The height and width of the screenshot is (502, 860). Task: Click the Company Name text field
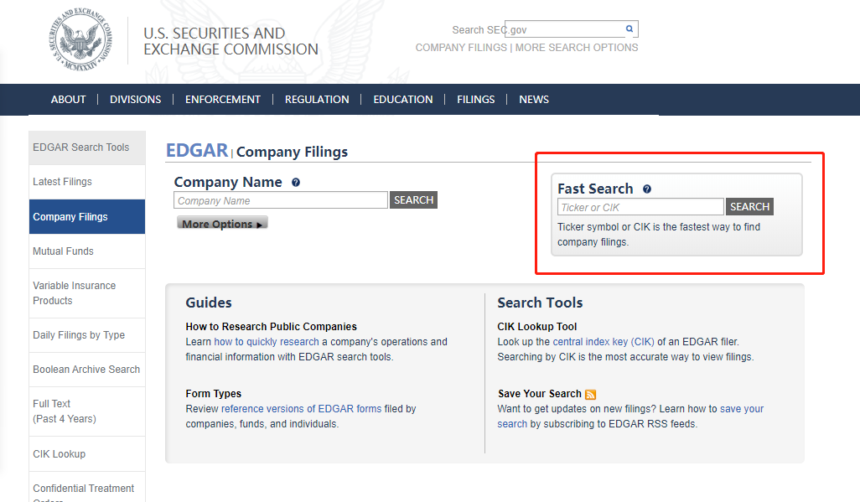[x=281, y=200]
